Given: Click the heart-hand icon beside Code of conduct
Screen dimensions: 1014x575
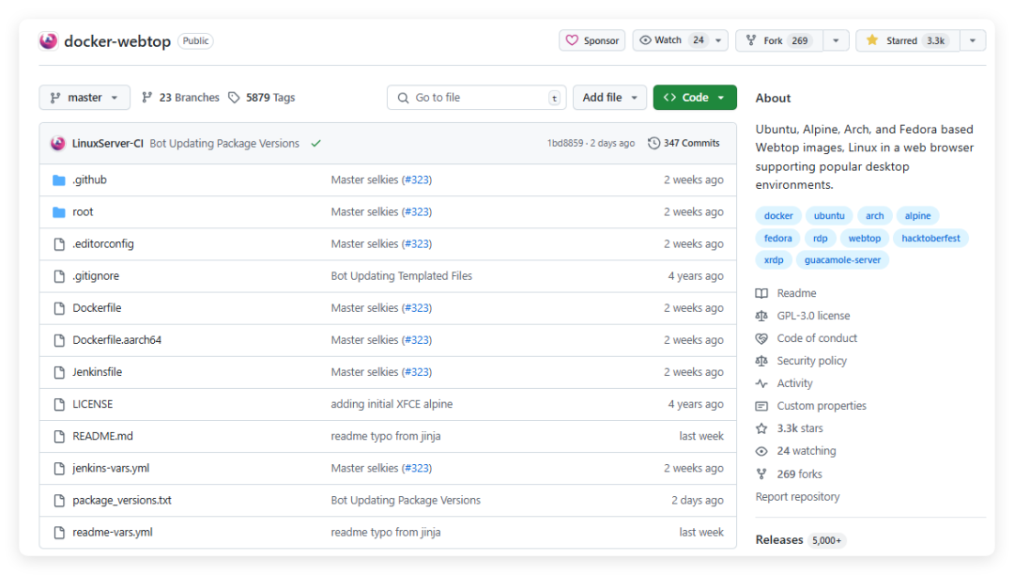Looking at the screenshot, I should pyautogui.click(x=761, y=338).
